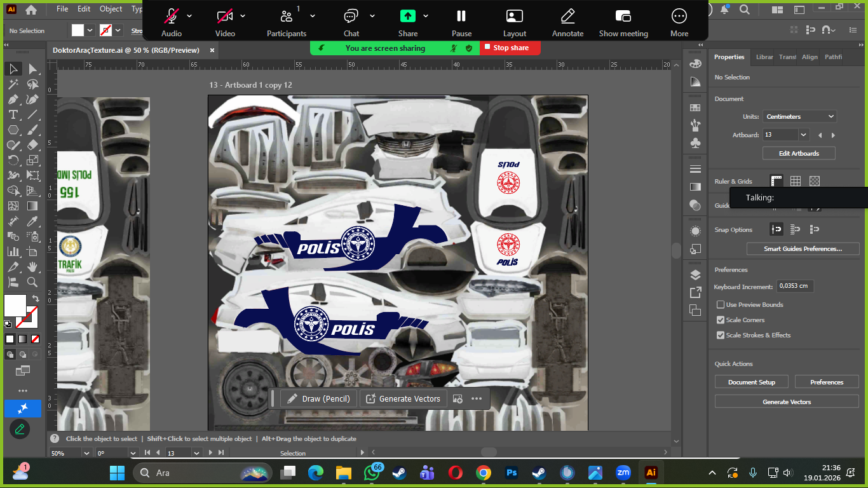This screenshot has width=868, height=488.
Task: Activate the Hand tool
Action: 32,267
